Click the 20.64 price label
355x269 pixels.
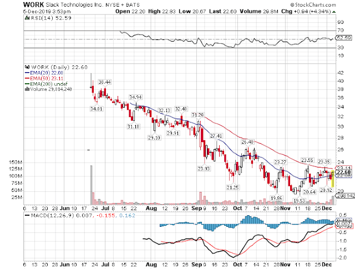(310, 192)
